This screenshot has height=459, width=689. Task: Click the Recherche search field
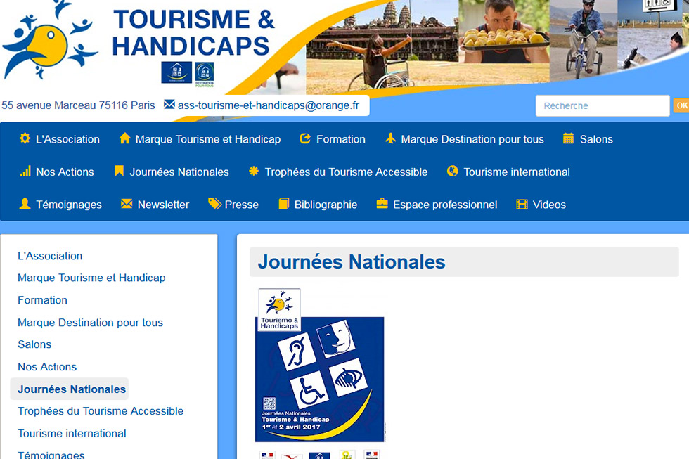(x=603, y=105)
